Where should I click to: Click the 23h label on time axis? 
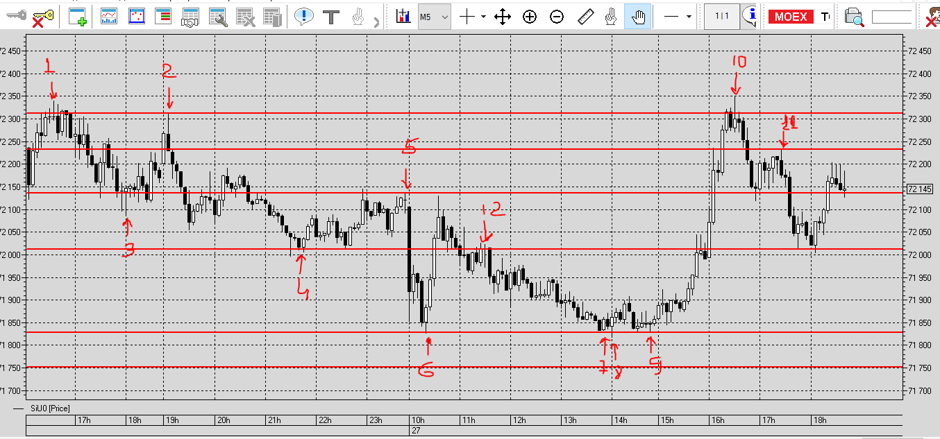coord(376,420)
